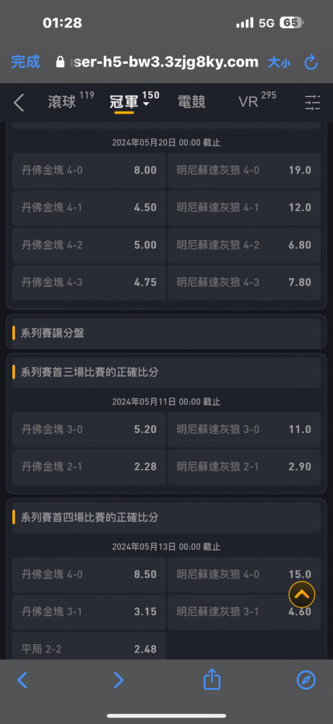333x724 pixels.
Task: Adjust text size with 大小 button
Action: point(279,62)
